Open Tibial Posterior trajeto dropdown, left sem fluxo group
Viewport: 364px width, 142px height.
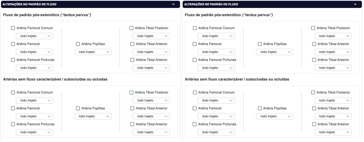151,100
